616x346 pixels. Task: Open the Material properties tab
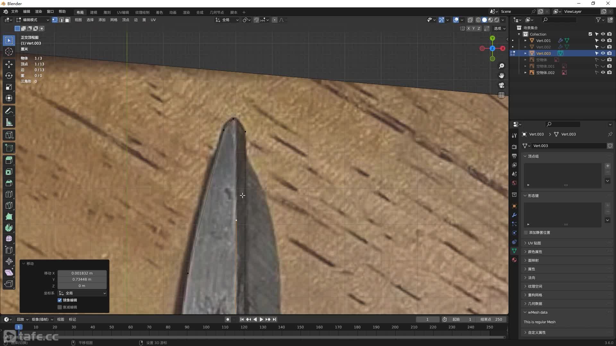click(x=514, y=260)
